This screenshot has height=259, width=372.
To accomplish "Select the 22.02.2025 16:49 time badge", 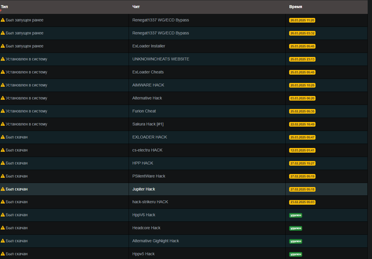I will pyautogui.click(x=302, y=124).
